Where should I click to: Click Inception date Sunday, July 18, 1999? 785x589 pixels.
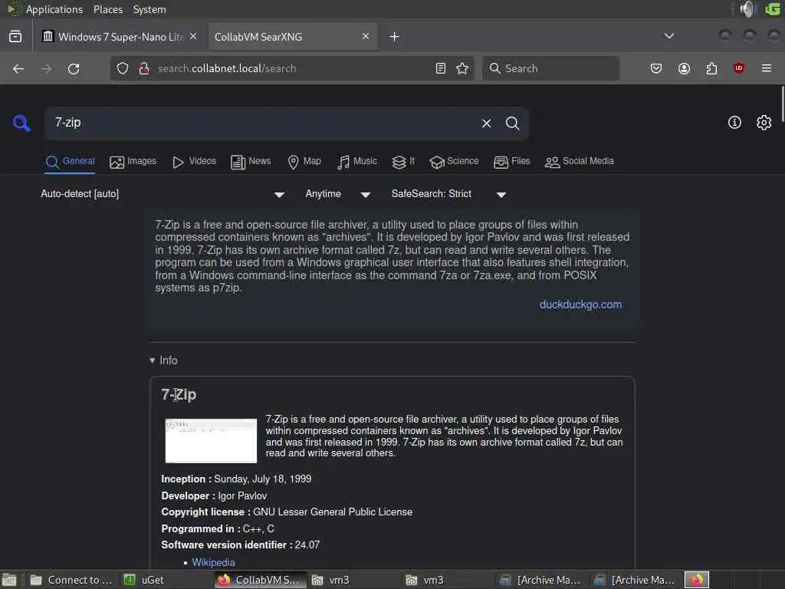pos(262,479)
